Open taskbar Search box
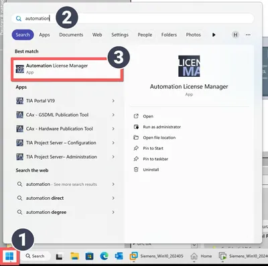 point(35,256)
